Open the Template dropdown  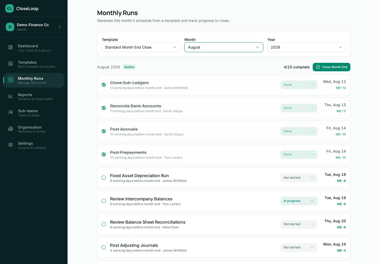pyautogui.click(x=141, y=47)
